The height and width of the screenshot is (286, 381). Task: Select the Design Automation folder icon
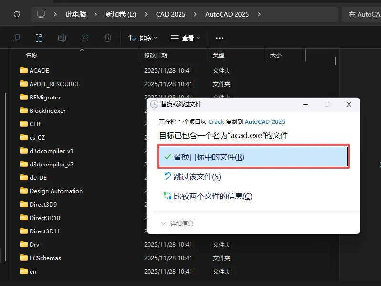coord(23,191)
